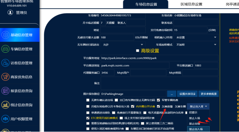Enable 免费放行不需要备注 checkbox
This screenshot has height=132, width=239.
point(113,113)
